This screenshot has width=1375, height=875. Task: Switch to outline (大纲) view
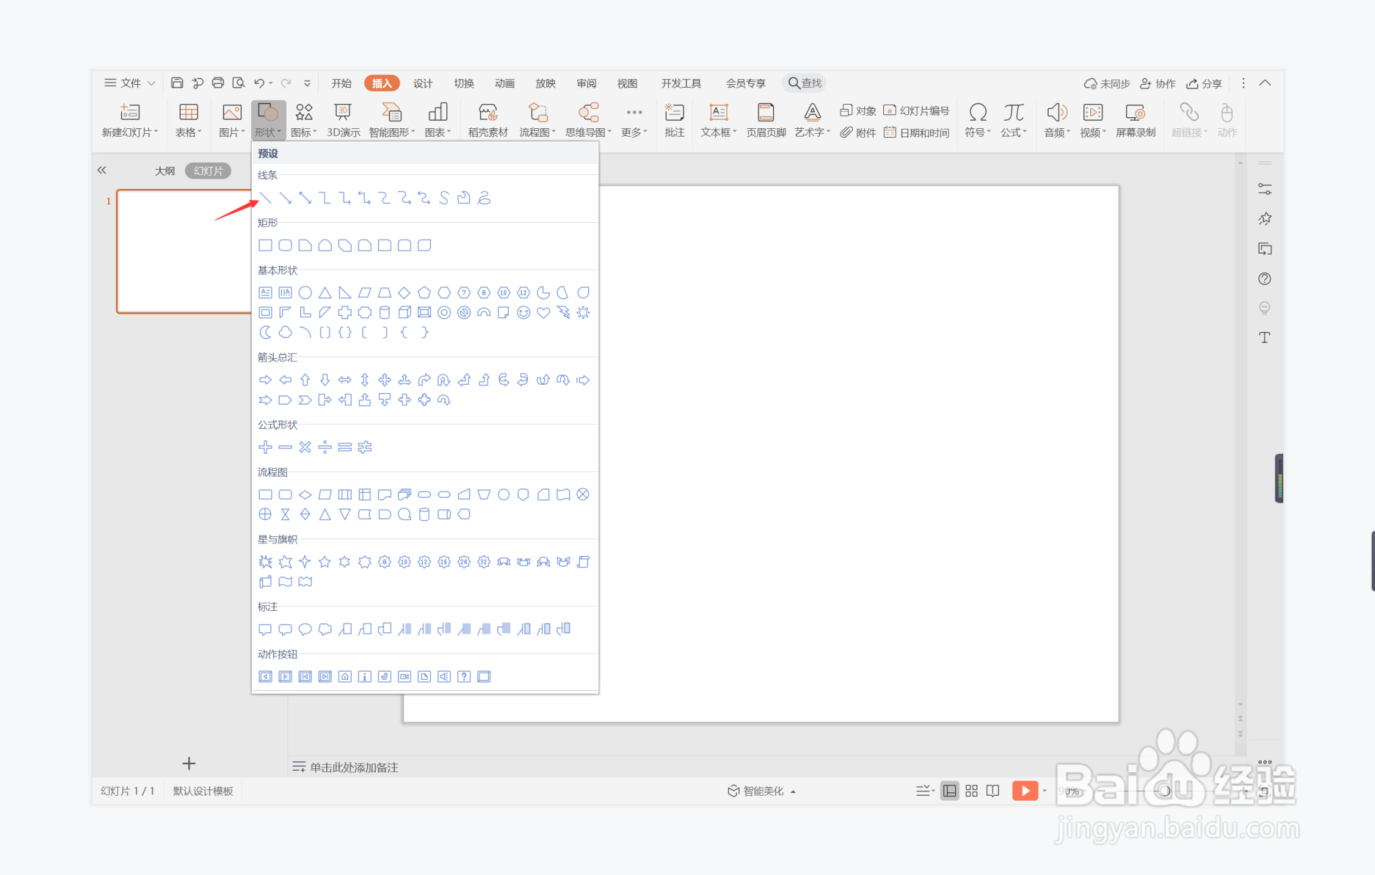tap(164, 171)
